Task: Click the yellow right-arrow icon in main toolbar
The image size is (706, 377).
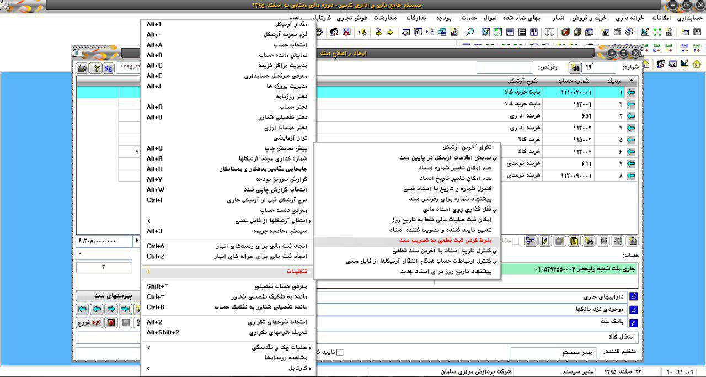Action: pyautogui.click(x=390, y=32)
